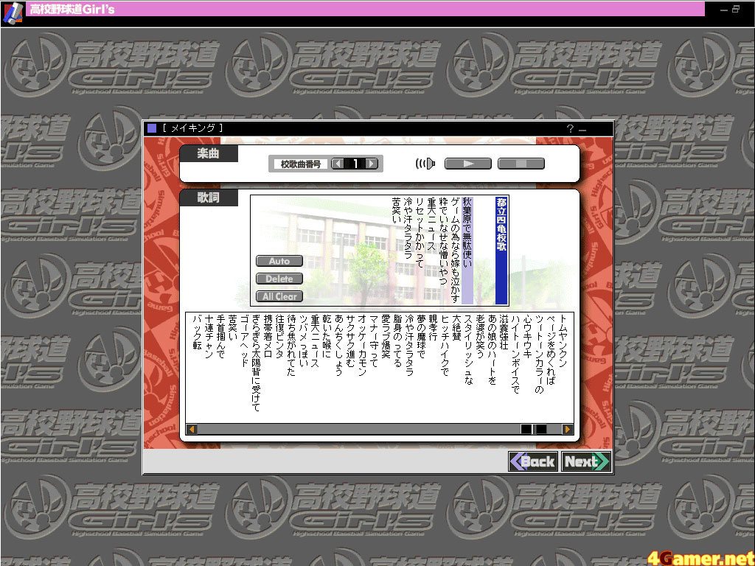Choose phrase 大絶賛 from the list
Image resolution: width=755 pixels, height=566 pixels.
point(457,327)
